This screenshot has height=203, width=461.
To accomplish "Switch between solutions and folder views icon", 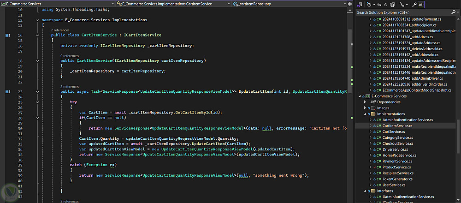I will pos(359,5).
